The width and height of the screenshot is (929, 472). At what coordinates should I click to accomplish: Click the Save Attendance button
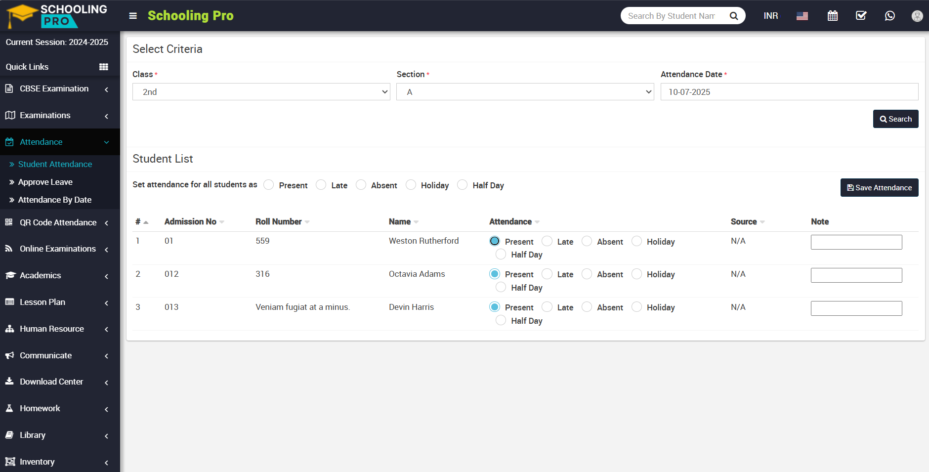(879, 188)
